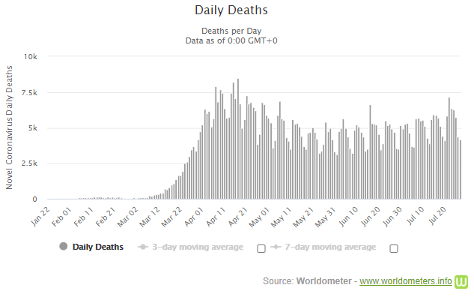This screenshot has height=297, width=474.
Task: Click the Jan 22 x-axis date label
Action: click(x=40, y=217)
